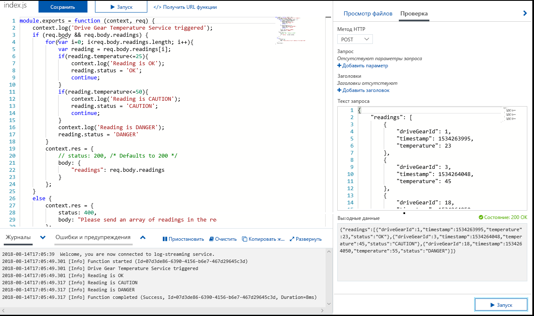This screenshot has width=534, height=316.
Task: Collapse right panel with chevron arrow
Action: point(525,13)
